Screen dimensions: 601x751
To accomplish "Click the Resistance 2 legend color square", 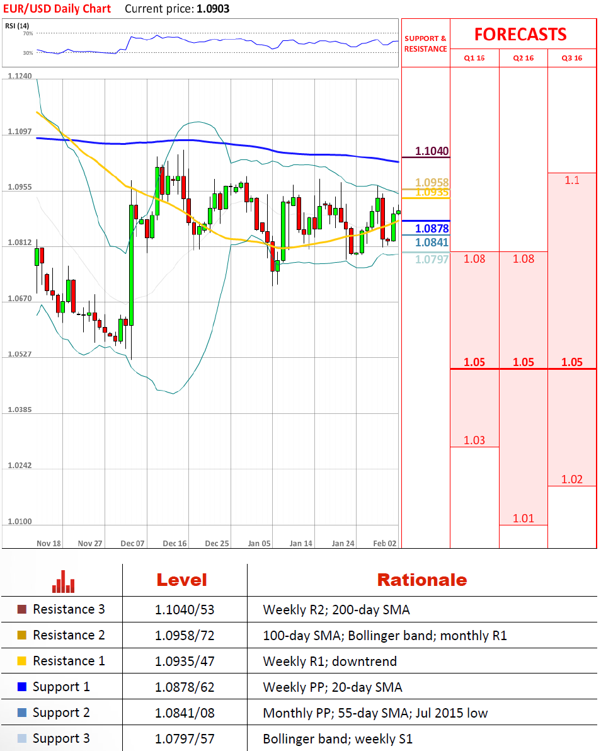I will [22, 635].
